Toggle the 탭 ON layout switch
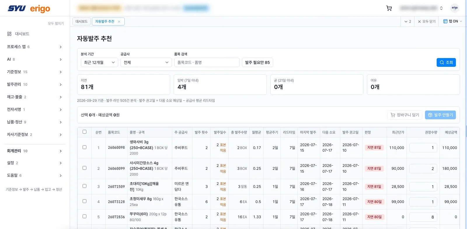The height and width of the screenshot is (229, 467). (452, 21)
